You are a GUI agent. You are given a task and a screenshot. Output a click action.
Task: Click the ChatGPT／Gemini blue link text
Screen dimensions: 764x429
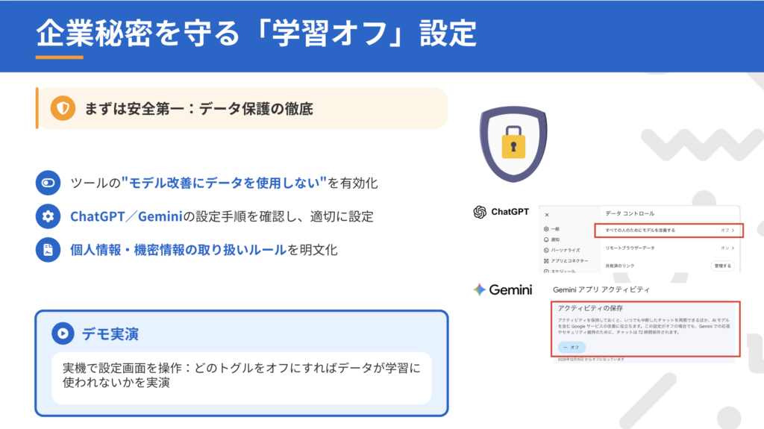(126, 216)
